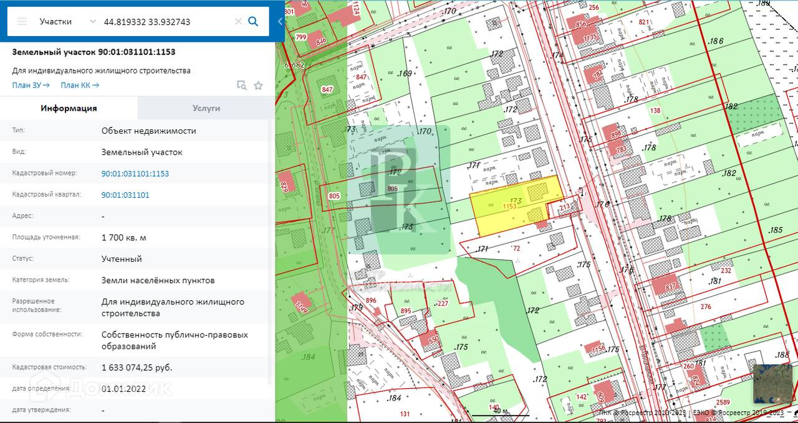Open the План КК link
Image resolution: width=798 pixels, height=423 pixels.
79,85
